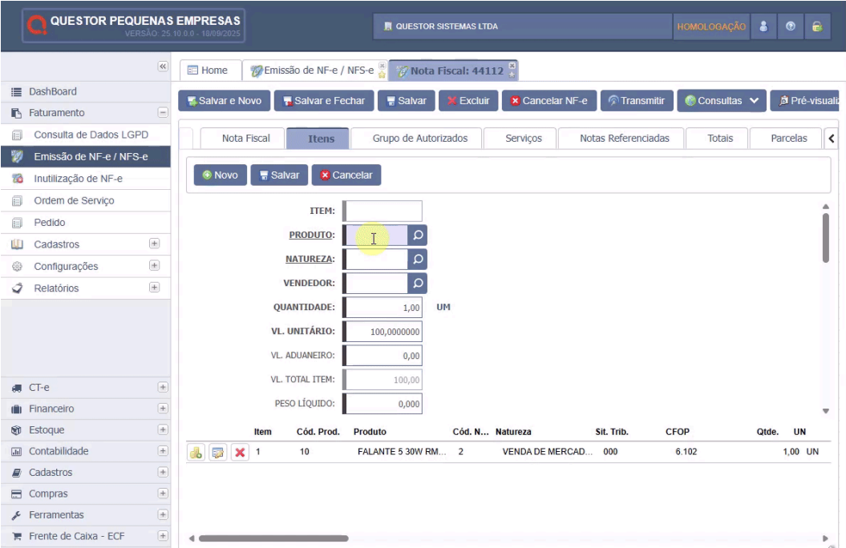Click the Salvar e Fechar button
The height and width of the screenshot is (548, 846).
coord(323,101)
